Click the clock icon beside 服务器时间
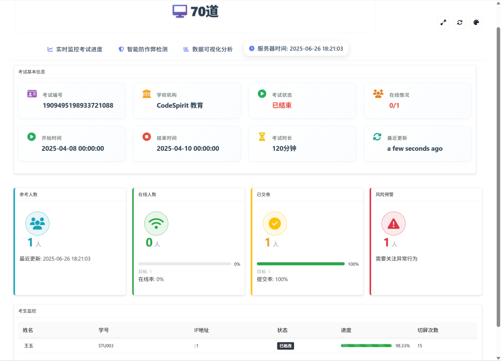This screenshot has width=501, height=361. 252,49
